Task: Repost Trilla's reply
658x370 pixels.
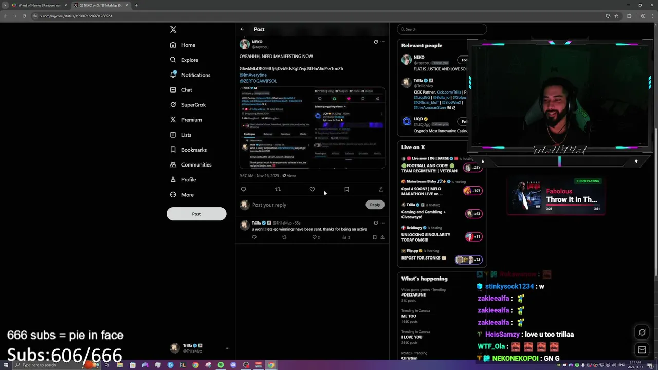Action: [x=284, y=237]
